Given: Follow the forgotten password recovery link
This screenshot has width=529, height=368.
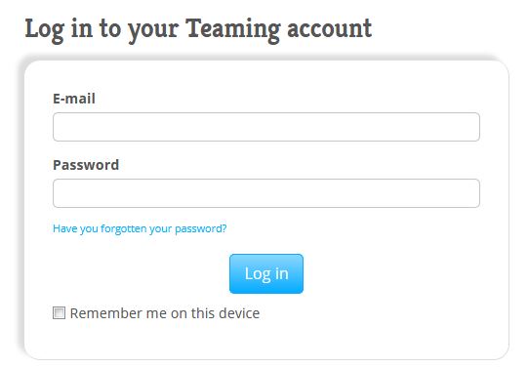Looking at the screenshot, I should (140, 228).
